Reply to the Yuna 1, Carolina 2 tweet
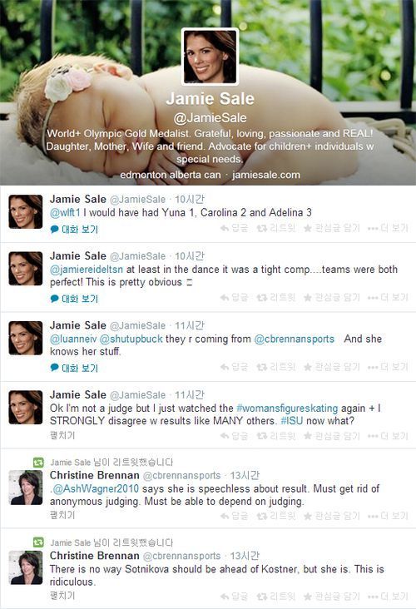This screenshot has height=609, width=416. click(234, 228)
